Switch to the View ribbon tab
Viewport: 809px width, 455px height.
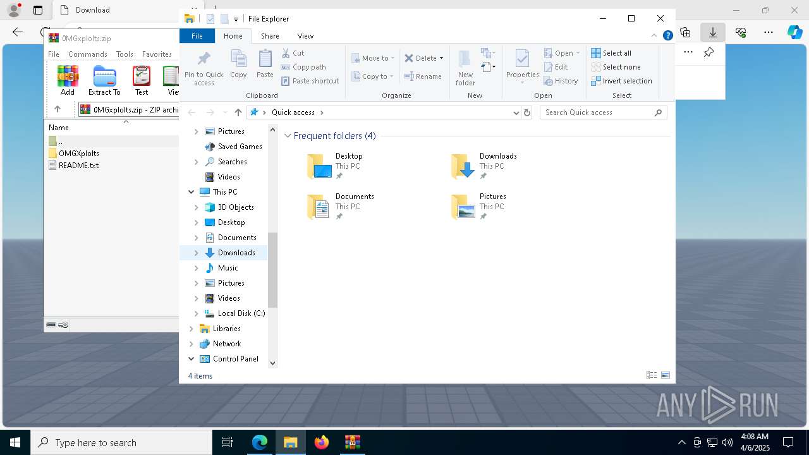(305, 36)
